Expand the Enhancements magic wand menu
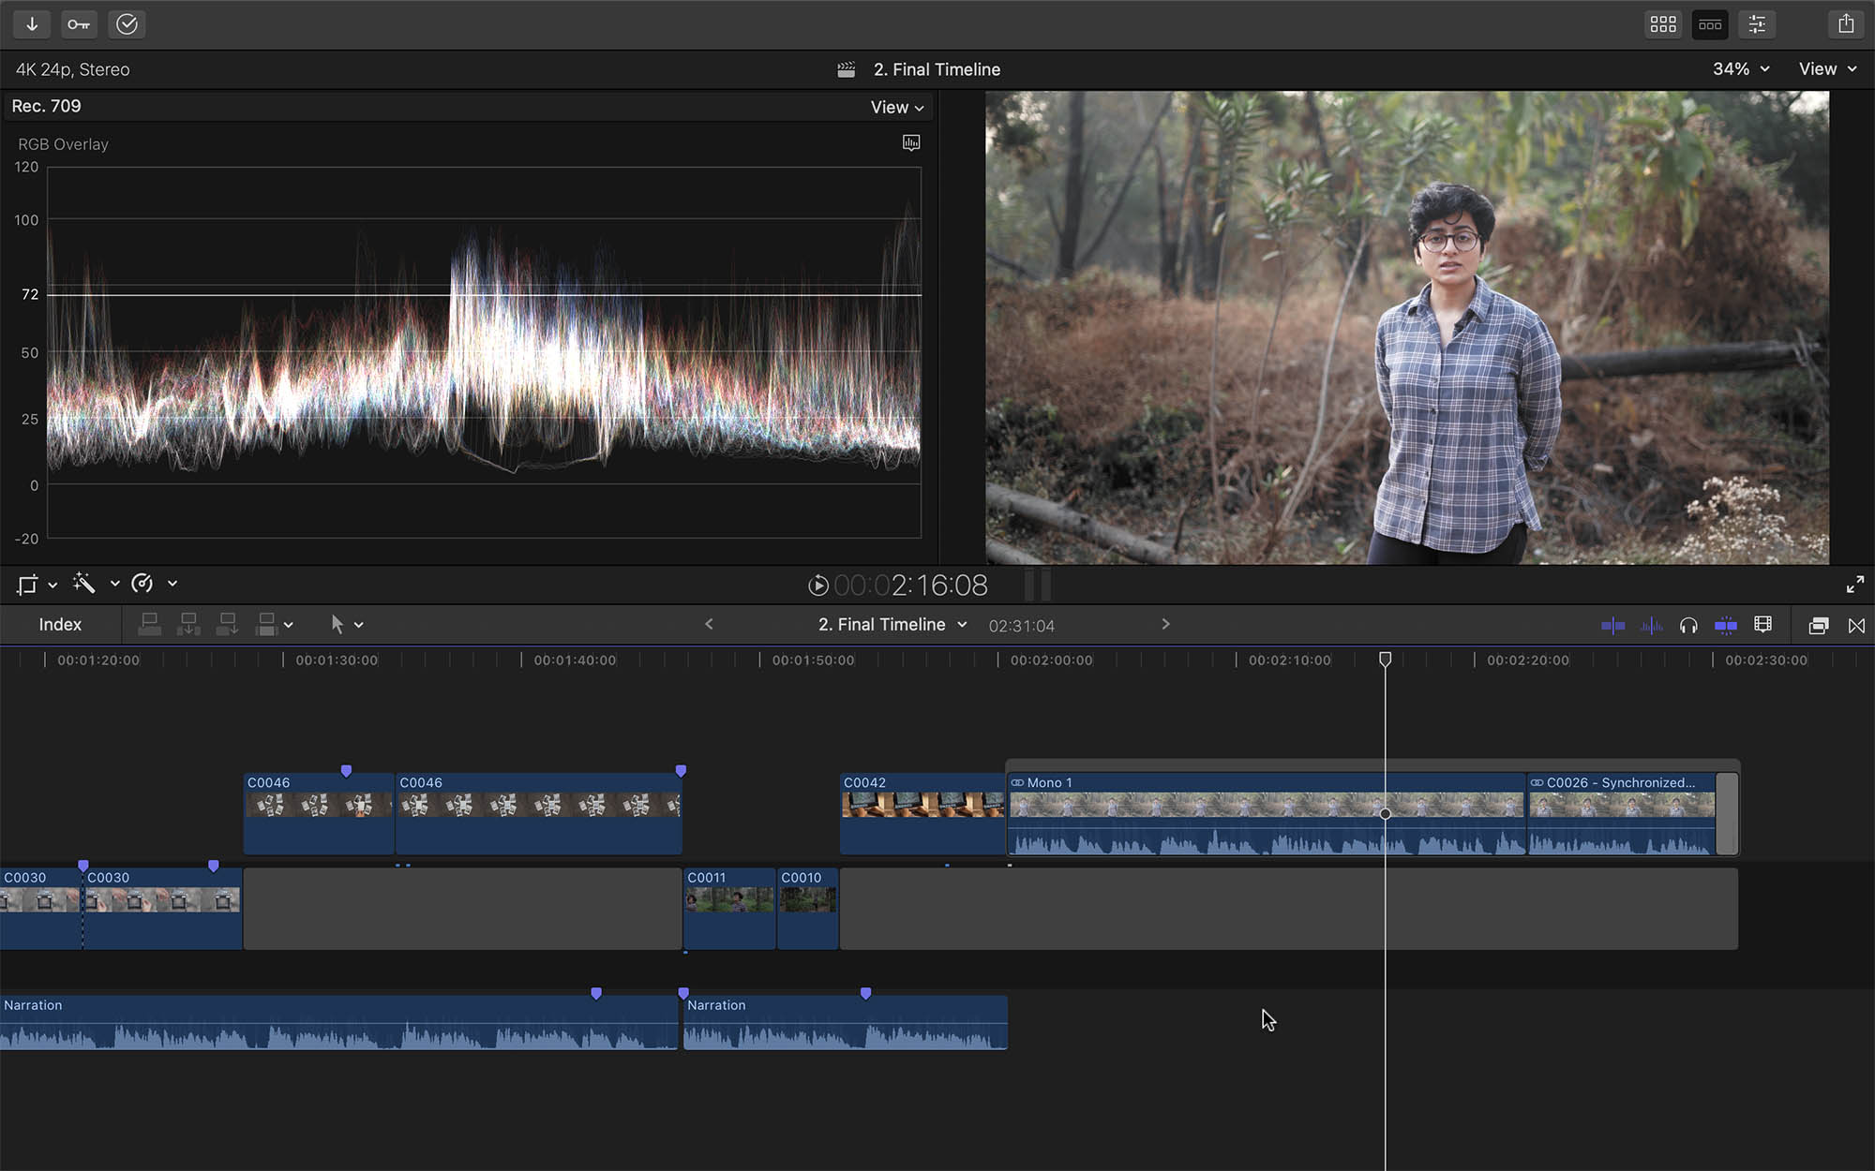Viewport: 1875px width, 1171px height. click(114, 584)
